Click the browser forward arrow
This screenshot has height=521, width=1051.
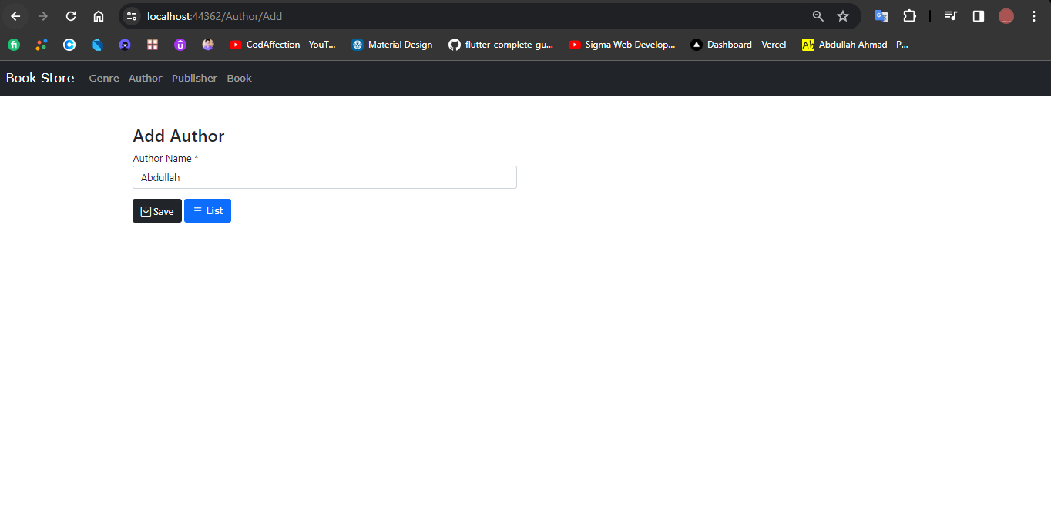tap(43, 16)
